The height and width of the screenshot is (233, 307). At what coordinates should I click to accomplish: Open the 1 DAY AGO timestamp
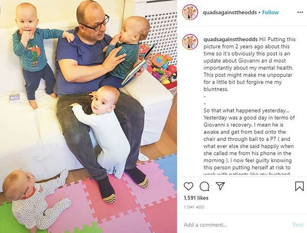[x=194, y=207]
